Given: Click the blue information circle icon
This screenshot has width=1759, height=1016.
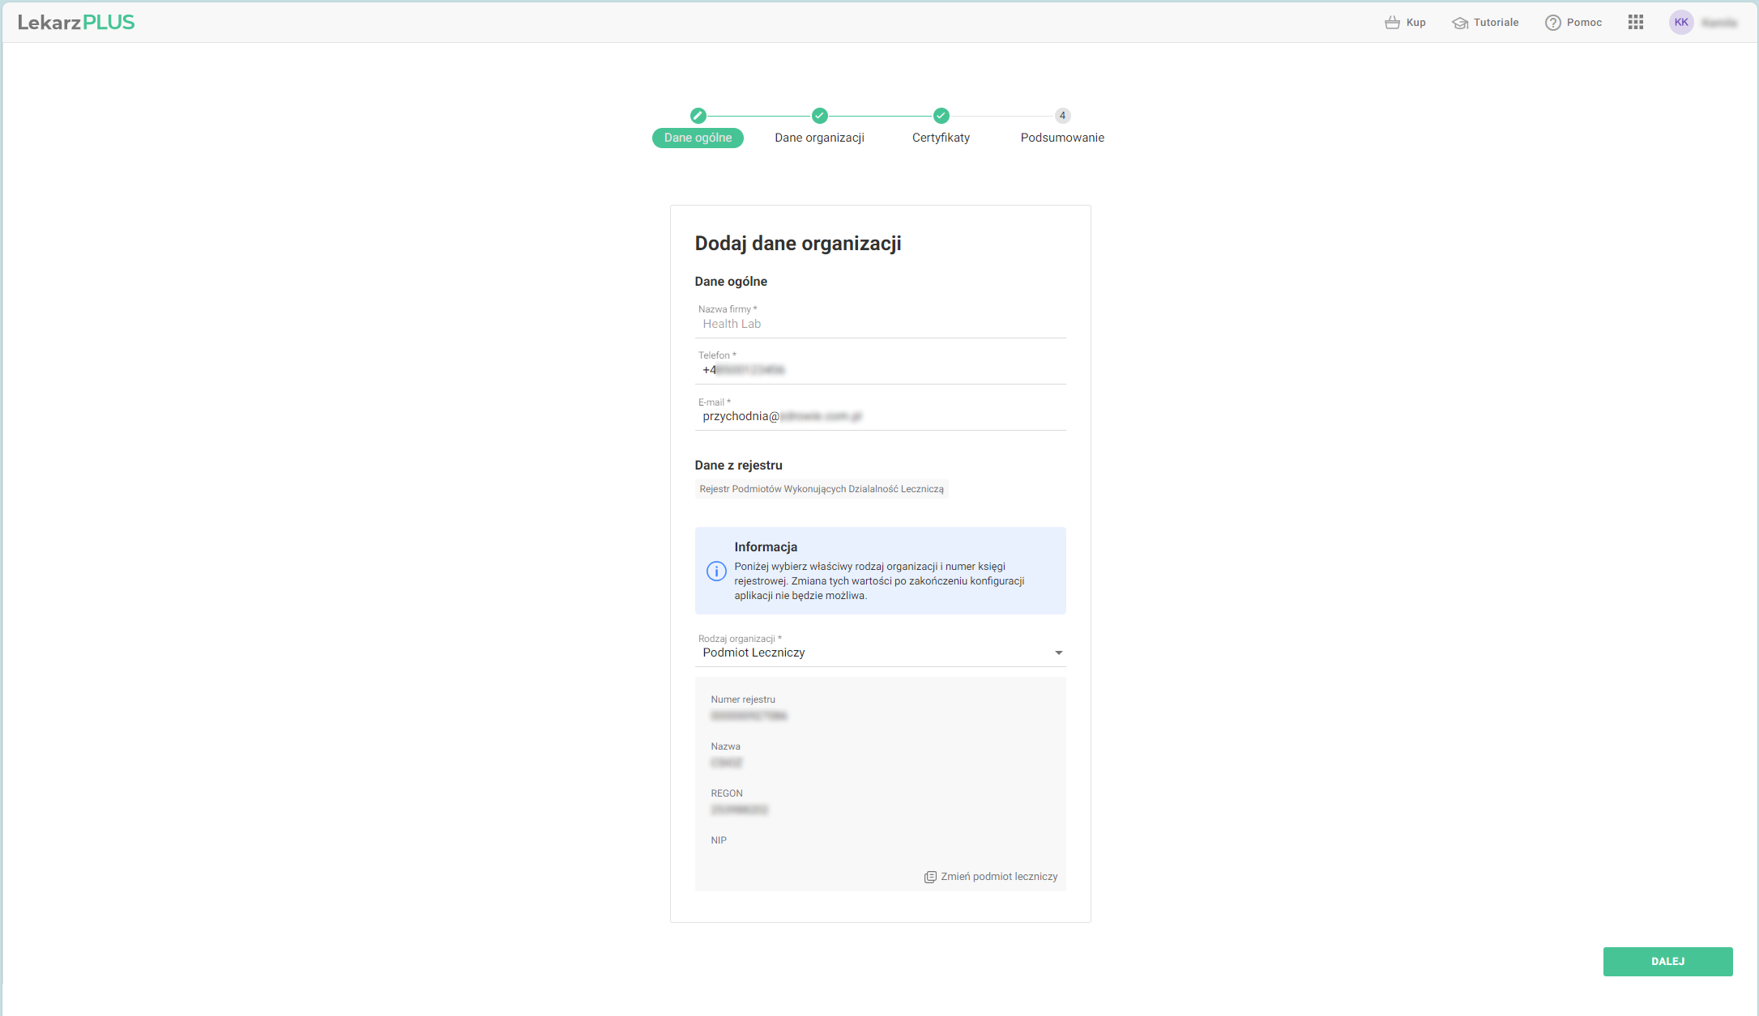Looking at the screenshot, I should click(x=716, y=572).
